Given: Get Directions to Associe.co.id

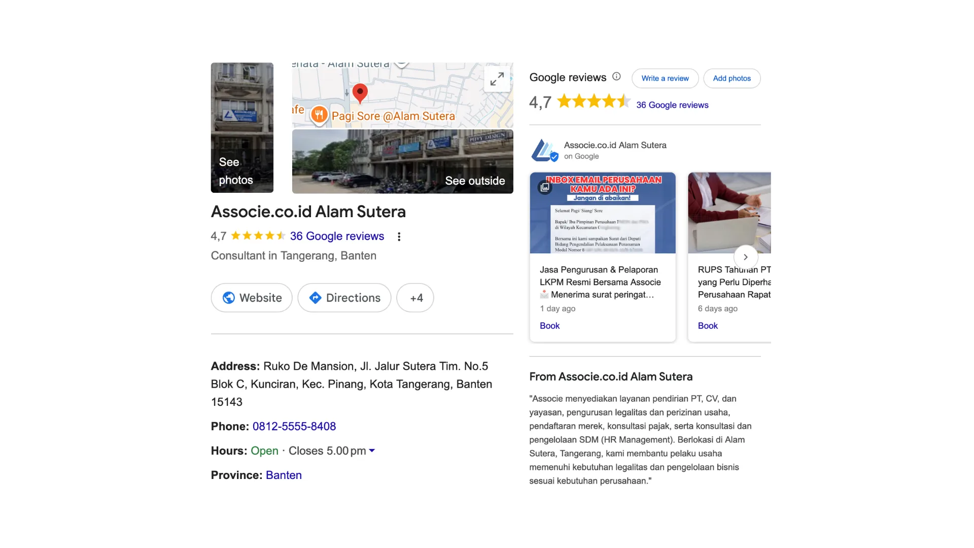Looking at the screenshot, I should point(344,298).
